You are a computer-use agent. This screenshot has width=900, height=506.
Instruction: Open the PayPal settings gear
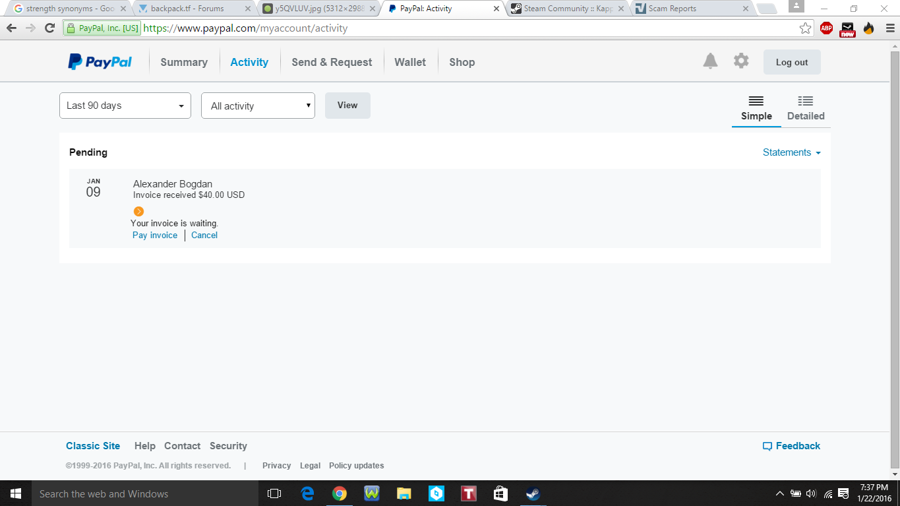(741, 61)
